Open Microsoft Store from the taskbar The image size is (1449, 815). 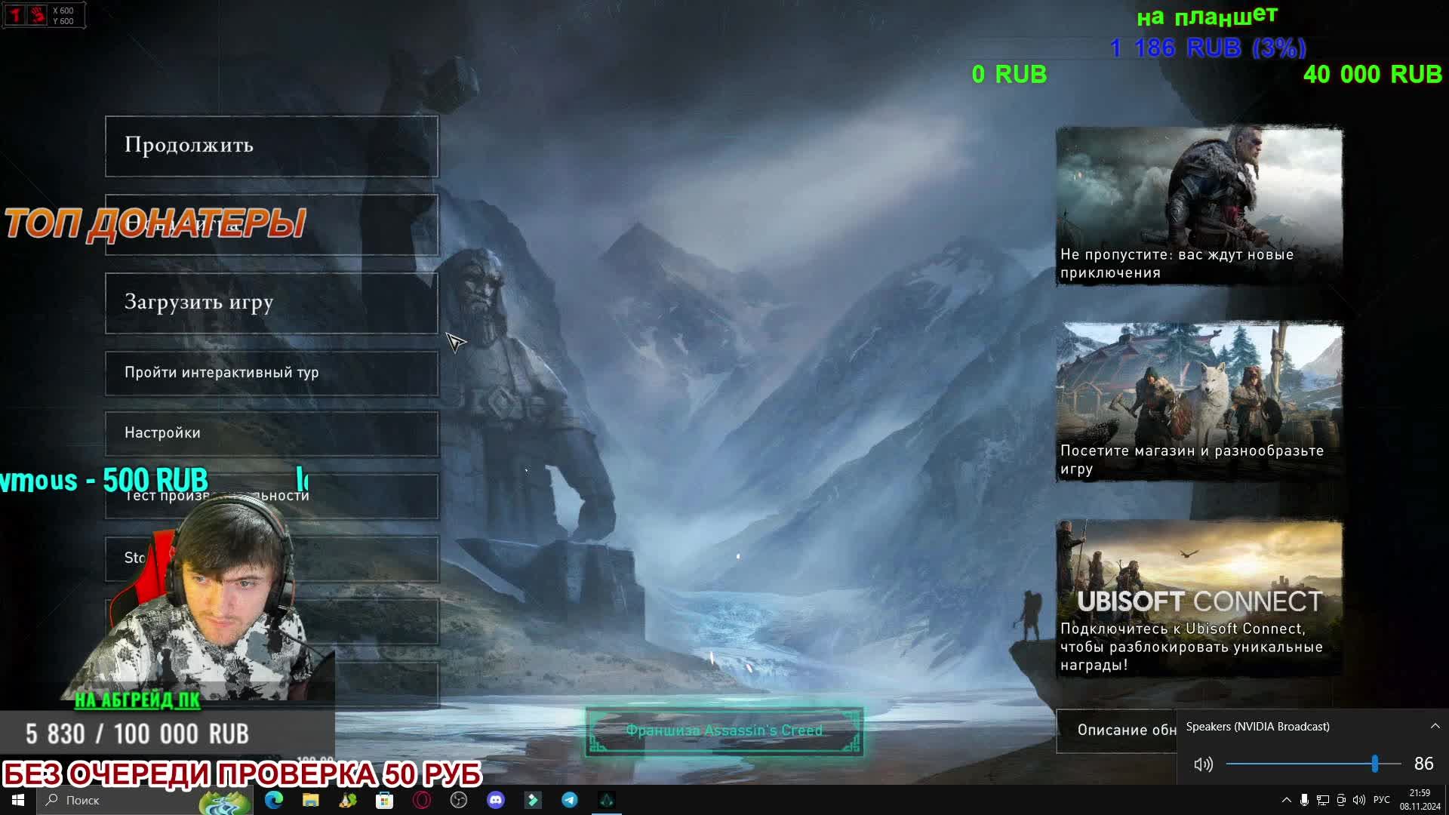385,800
